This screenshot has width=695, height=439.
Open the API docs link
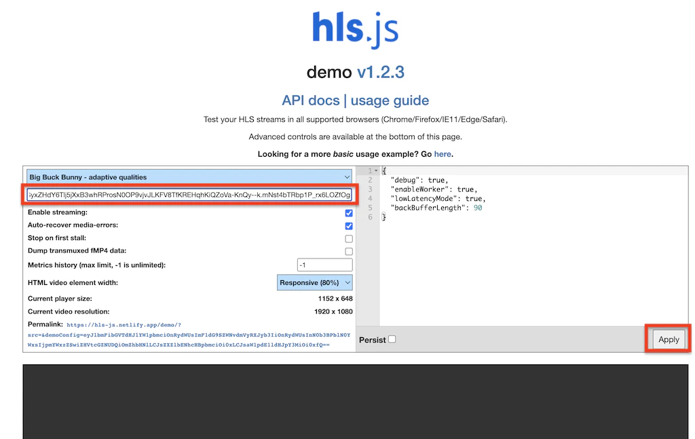(311, 100)
